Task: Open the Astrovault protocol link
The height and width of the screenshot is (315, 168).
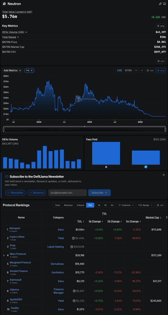Action: coord(15,280)
